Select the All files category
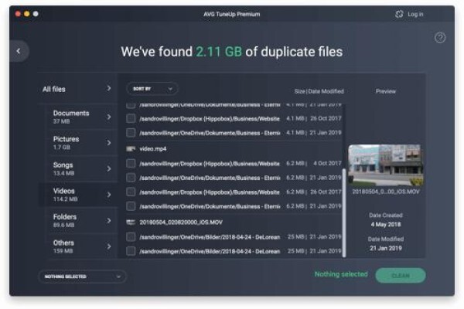464x309 pixels. (x=77, y=89)
